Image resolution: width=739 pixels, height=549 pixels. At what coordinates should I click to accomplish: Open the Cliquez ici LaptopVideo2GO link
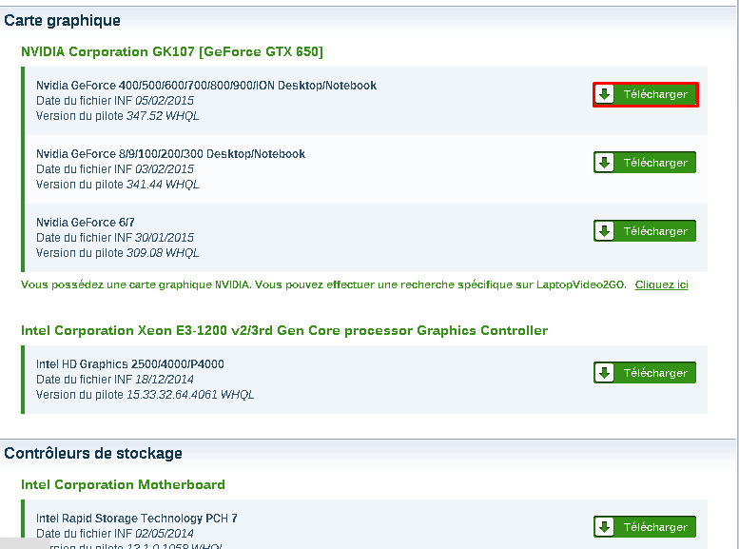661,284
